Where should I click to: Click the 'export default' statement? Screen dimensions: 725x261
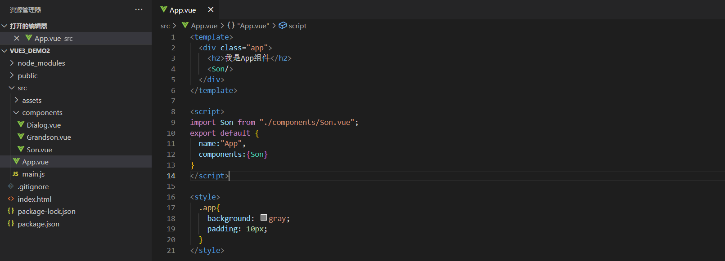pos(220,133)
